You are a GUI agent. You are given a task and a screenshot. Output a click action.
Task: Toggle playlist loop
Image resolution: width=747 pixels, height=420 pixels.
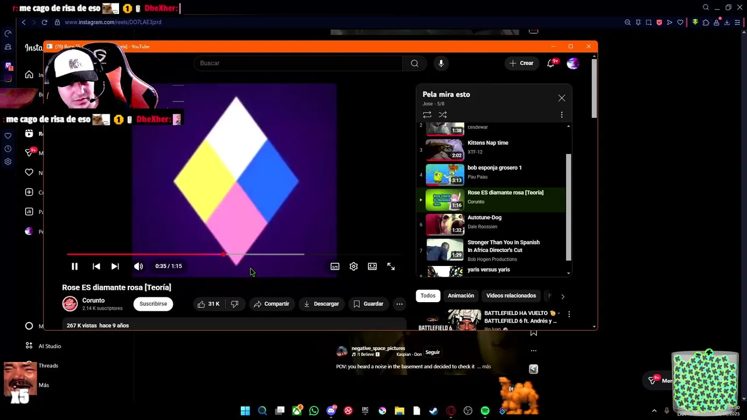coord(427,115)
